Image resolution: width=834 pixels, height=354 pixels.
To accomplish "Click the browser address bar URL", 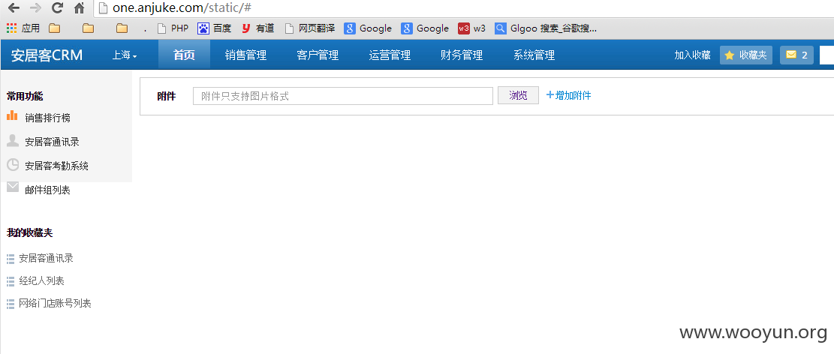I will 182,8.
